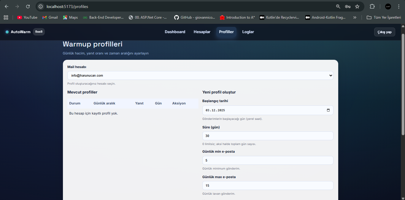Focus the Günlük max e-posta field
Screen dimensions: 405x200
point(268,186)
